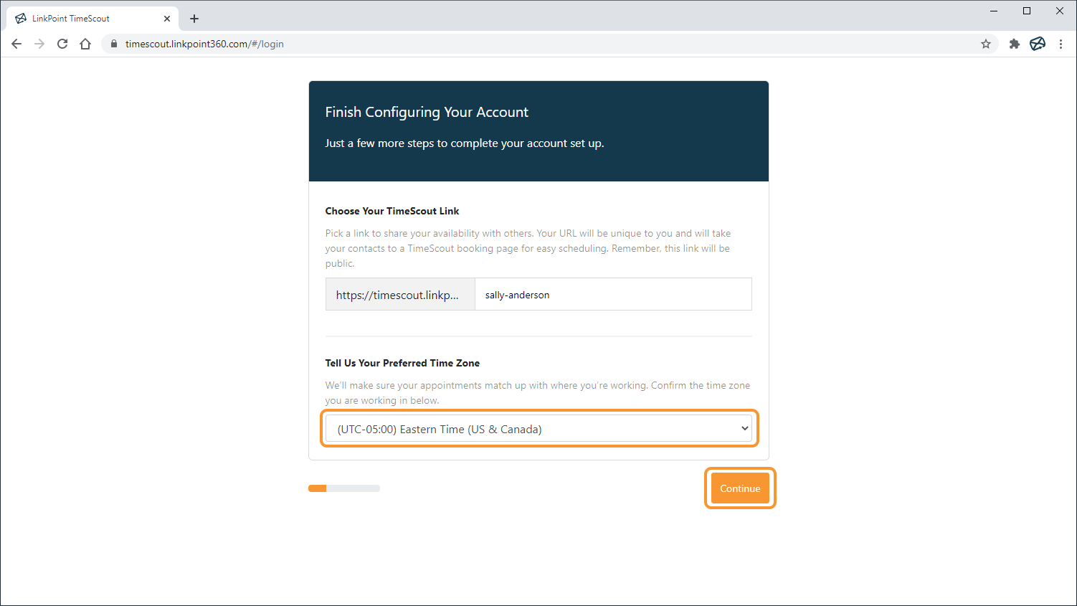The image size is (1077, 606).
Task: Select the LinkPoint TimeScout tab
Action: (91, 19)
